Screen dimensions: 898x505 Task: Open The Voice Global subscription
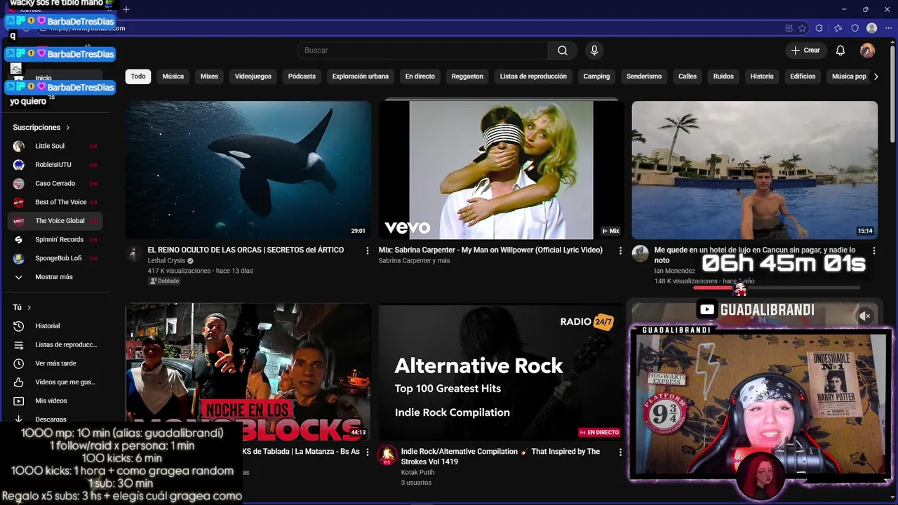pyautogui.click(x=55, y=221)
